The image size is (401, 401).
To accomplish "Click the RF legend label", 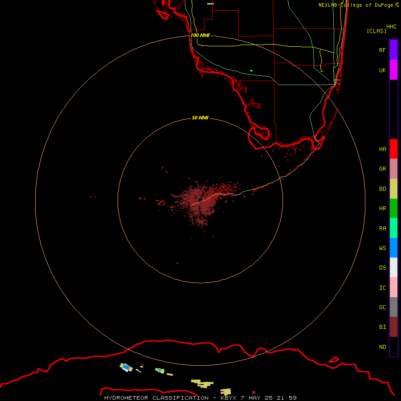I will tap(382, 50).
